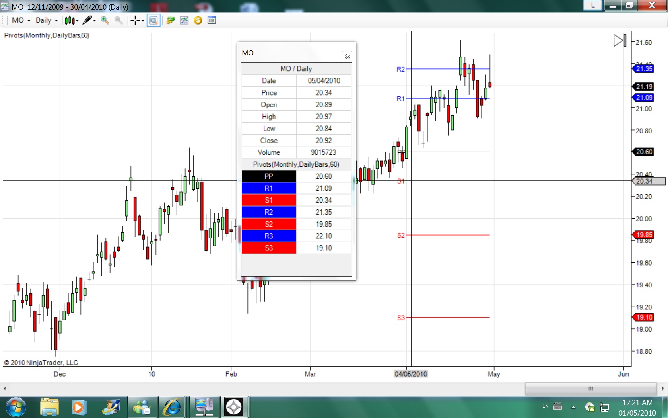This screenshot has width=668, height=418.
Task: Click the 19.10 red price marker on axis
Action: coord(643,317)
